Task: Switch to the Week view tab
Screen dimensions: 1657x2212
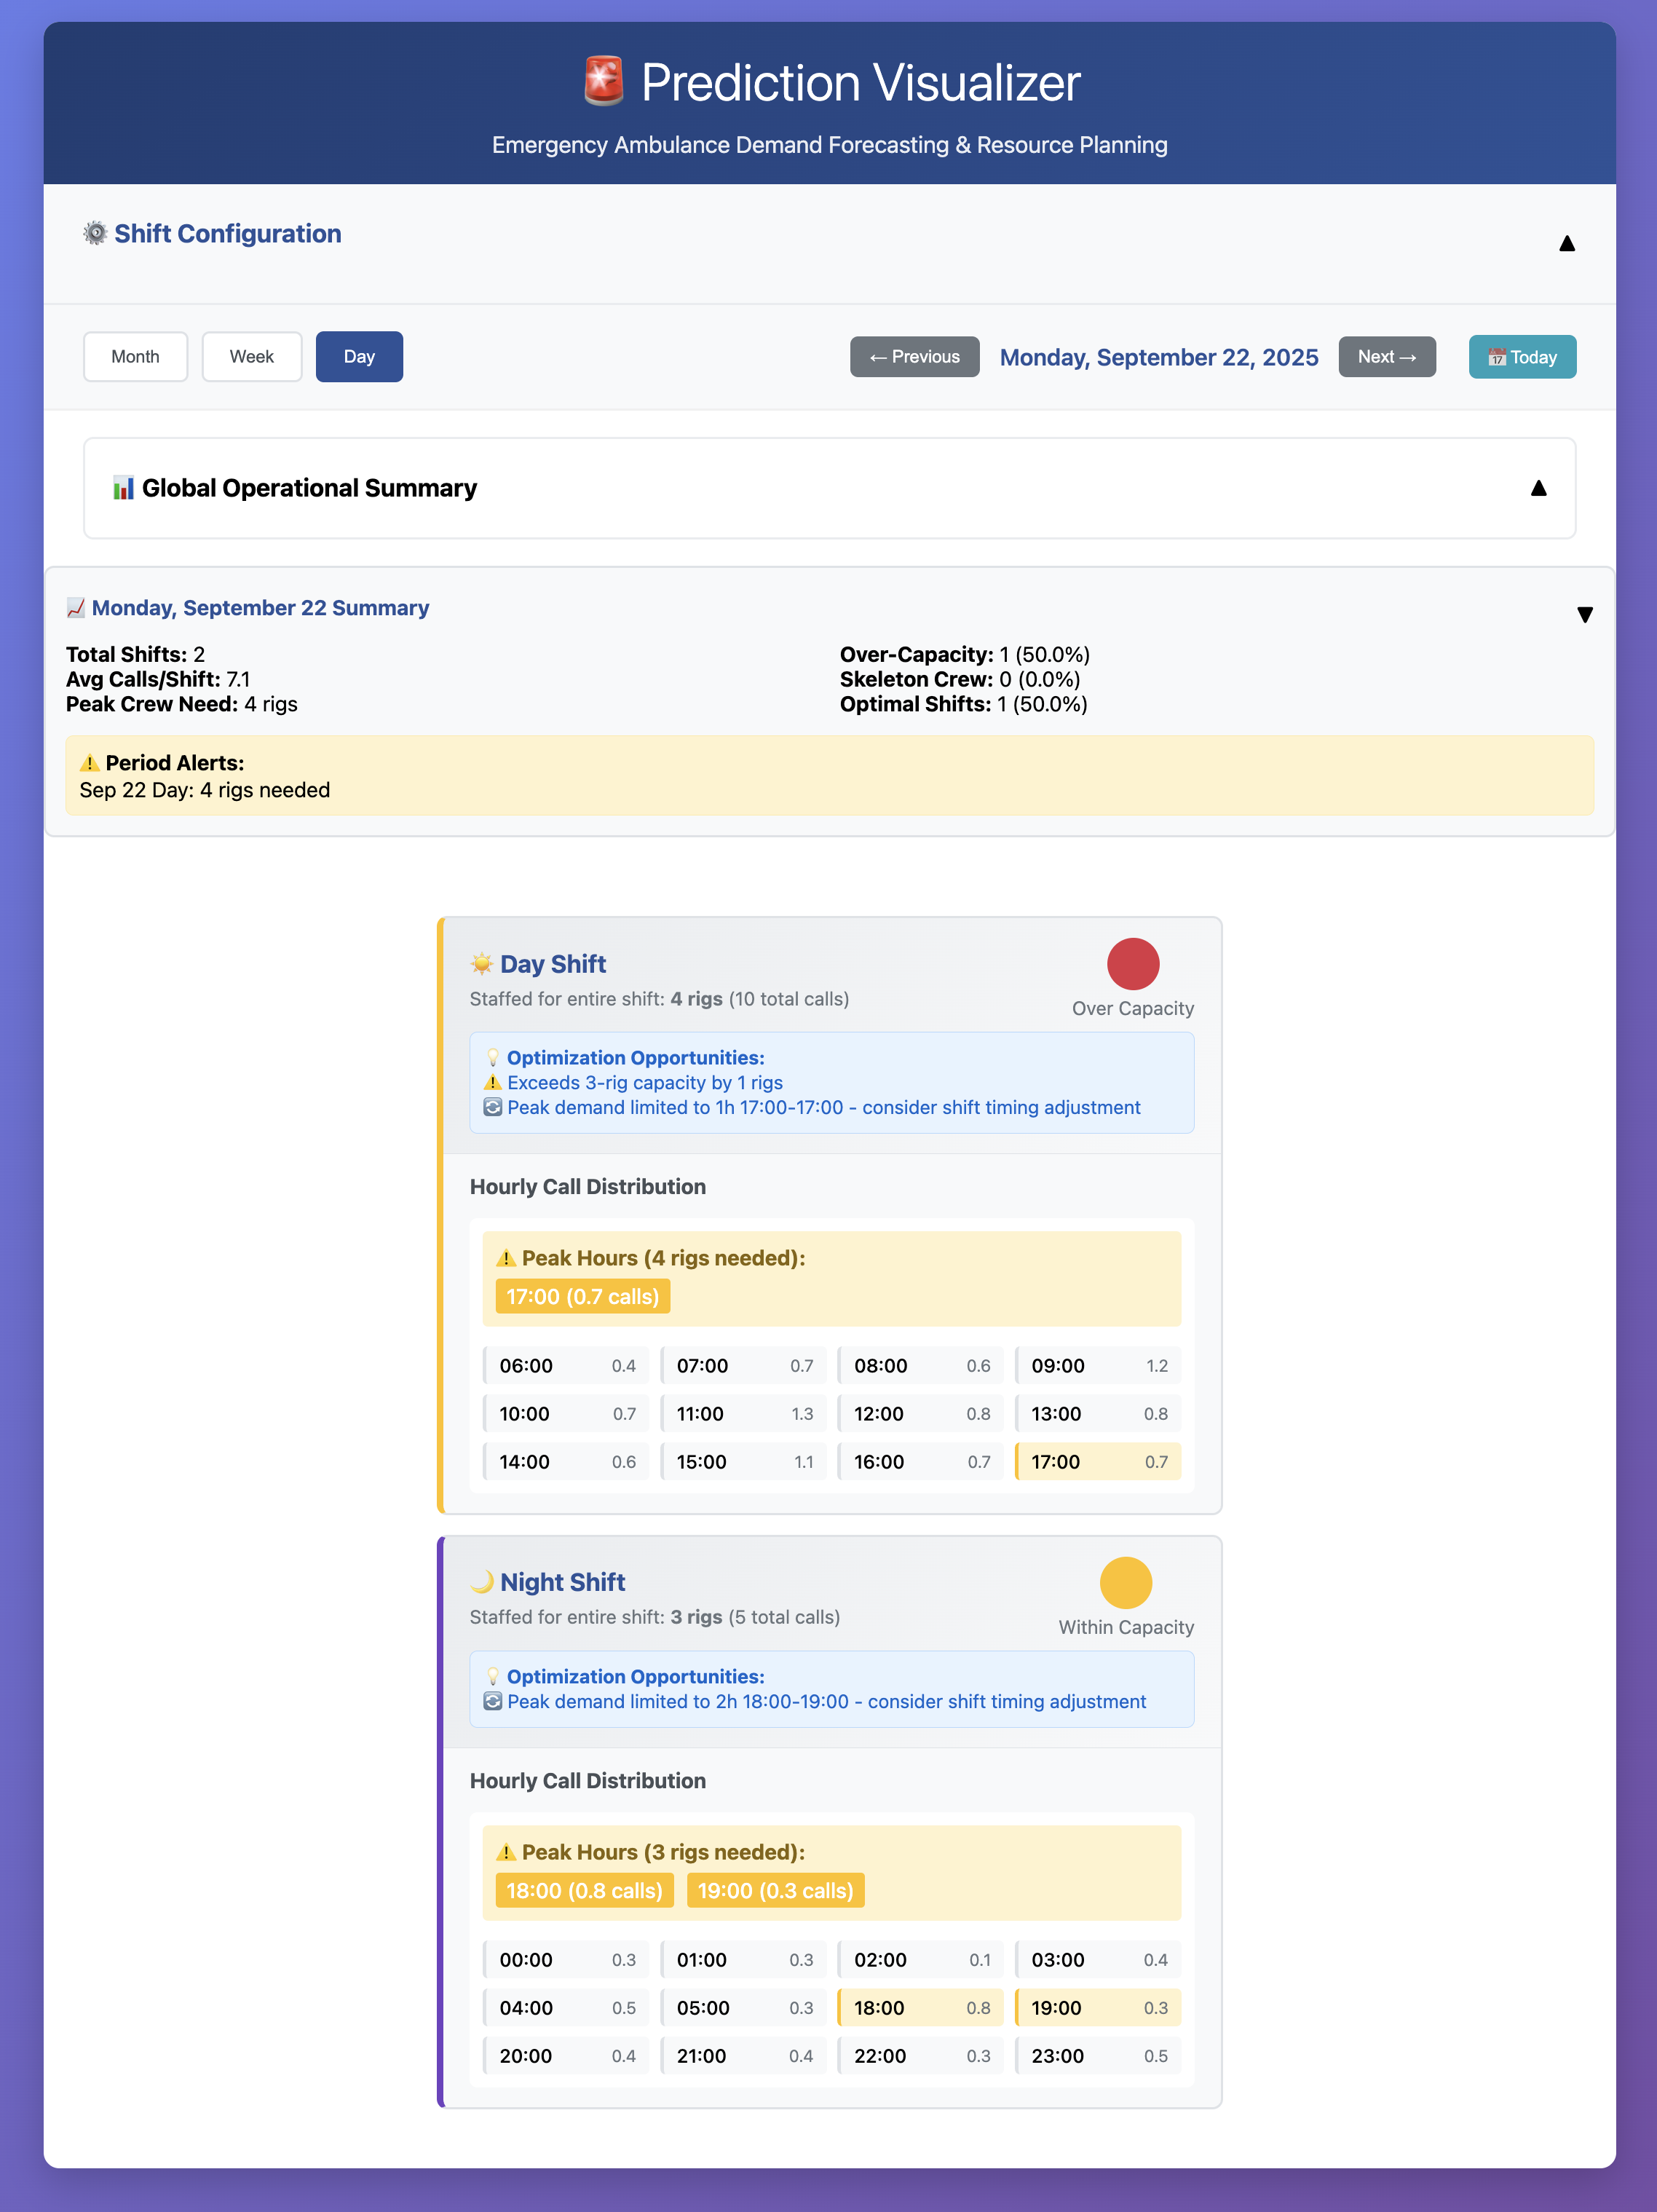Action: click(251, 357)
